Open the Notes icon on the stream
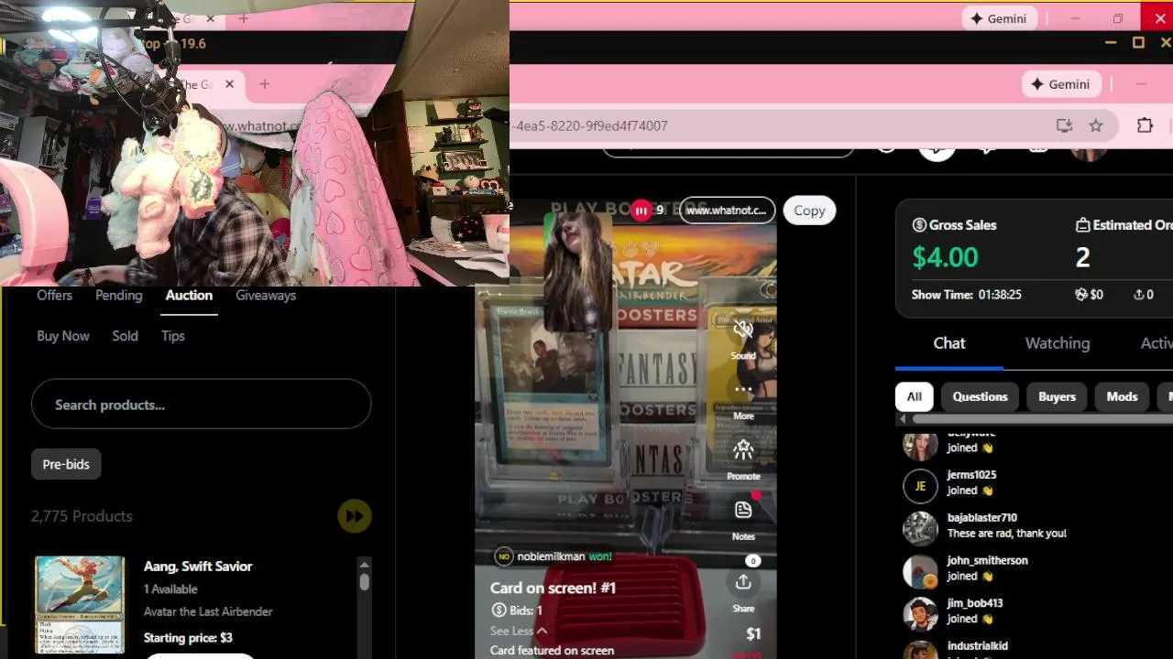Viewport: 1173px width, 659px height. click(x=743, y=510)
